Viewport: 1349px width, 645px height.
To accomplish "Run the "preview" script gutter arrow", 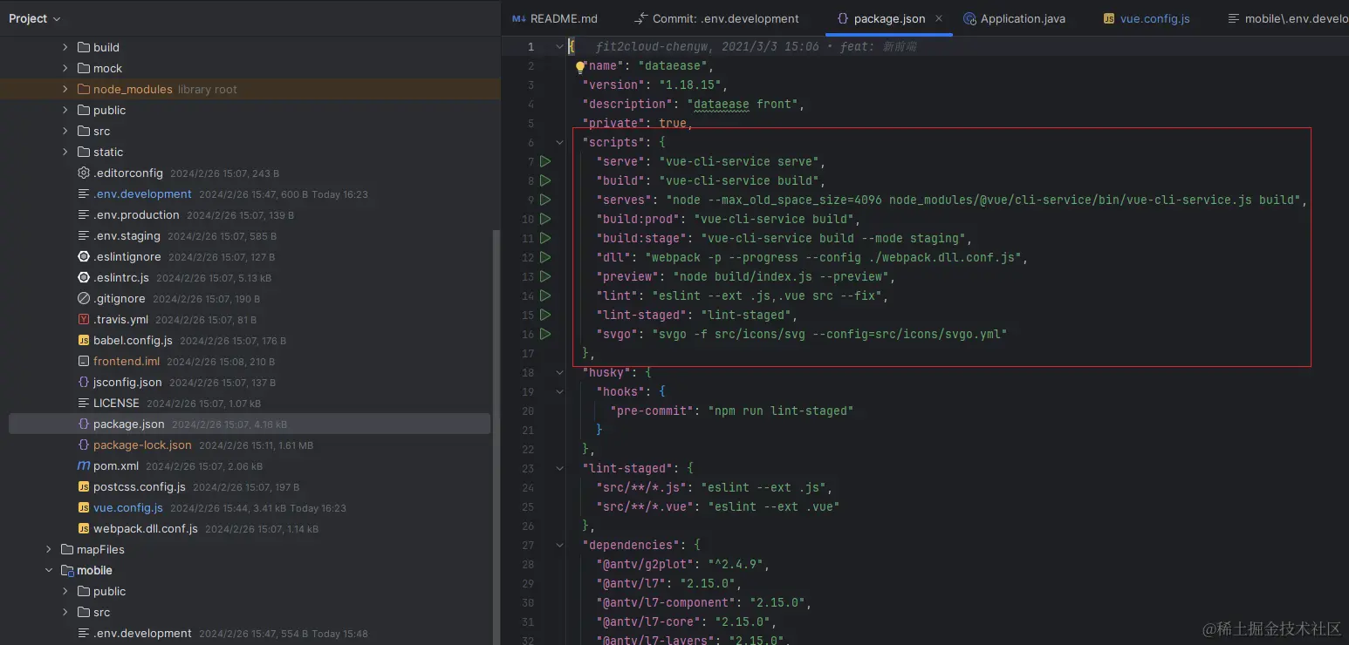I will (545, 276).
